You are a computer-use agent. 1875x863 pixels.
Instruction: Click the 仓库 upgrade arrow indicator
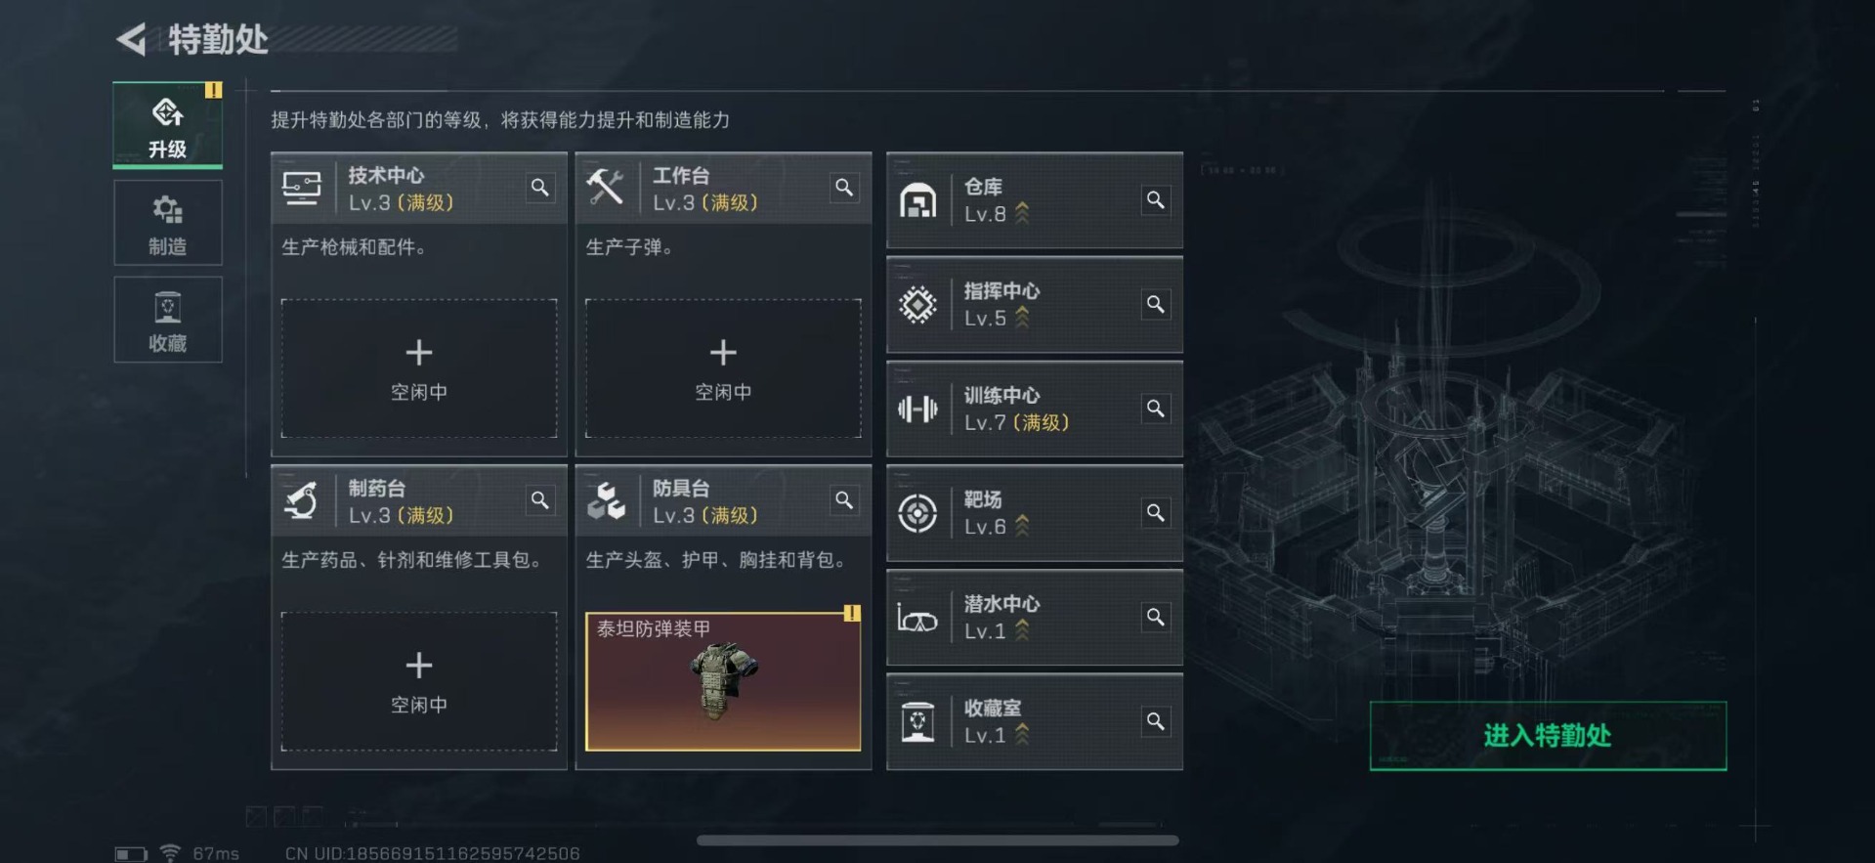1022,213
